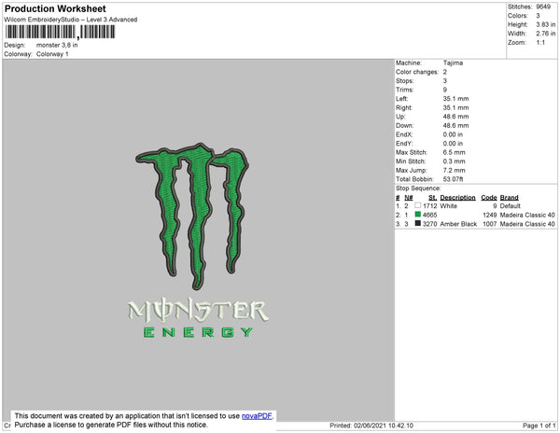Click the 'Amber Black' description
The width and height of the screenshot is (560, 433).
pos(458,224)
